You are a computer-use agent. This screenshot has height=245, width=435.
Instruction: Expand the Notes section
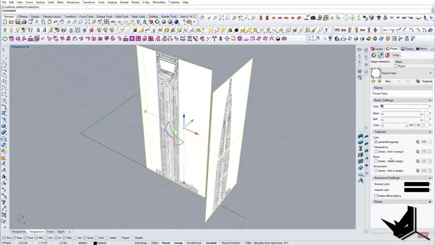coord(430,201)
